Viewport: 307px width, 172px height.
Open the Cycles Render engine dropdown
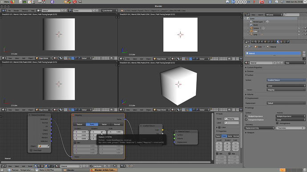pos(109,11)
